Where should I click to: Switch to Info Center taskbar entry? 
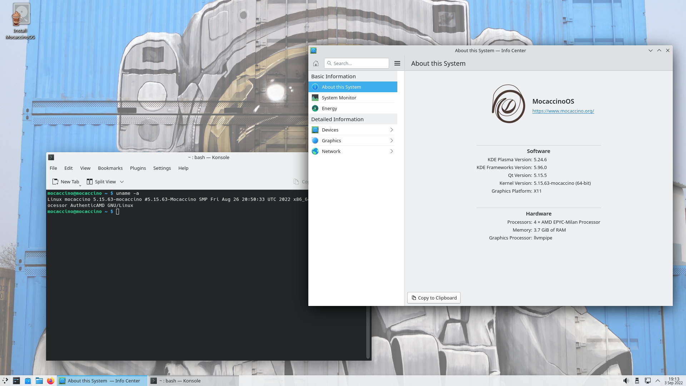tap(103, 381)
